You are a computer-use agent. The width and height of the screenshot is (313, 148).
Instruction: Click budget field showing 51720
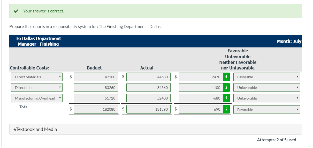[96, 98]
